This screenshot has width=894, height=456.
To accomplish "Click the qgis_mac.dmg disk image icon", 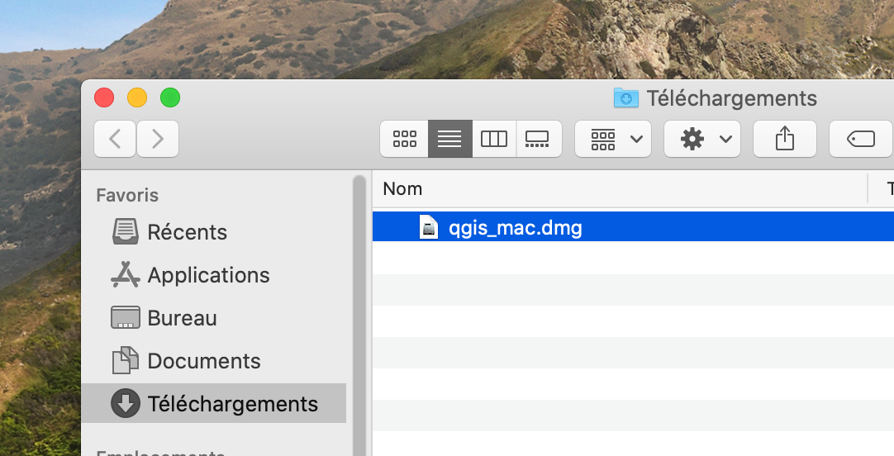I will pyautogui.click(x=429, y=228).
